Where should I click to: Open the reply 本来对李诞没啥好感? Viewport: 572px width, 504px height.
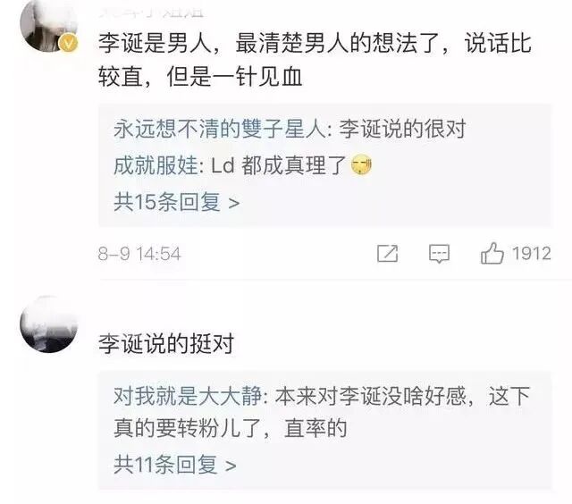tap(322, 412)
